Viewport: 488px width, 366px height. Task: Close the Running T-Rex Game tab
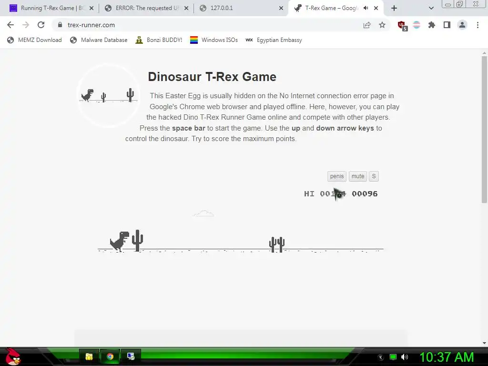[91, 9]
